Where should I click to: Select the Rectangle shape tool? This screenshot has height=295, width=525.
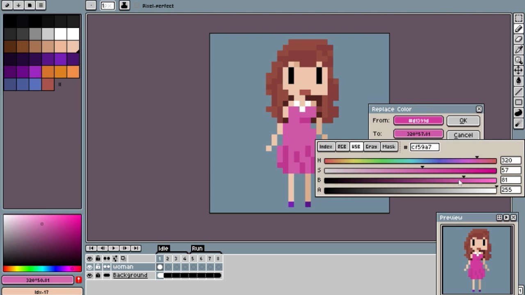[x=518, y=102]
